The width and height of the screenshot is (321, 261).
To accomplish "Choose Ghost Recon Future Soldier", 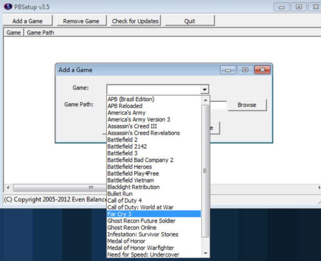I will coord(154,221).
